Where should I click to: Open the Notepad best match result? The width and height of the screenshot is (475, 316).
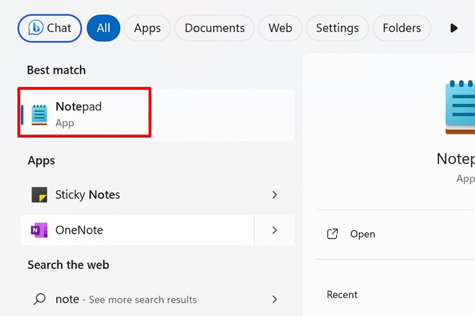pos(158,114)
